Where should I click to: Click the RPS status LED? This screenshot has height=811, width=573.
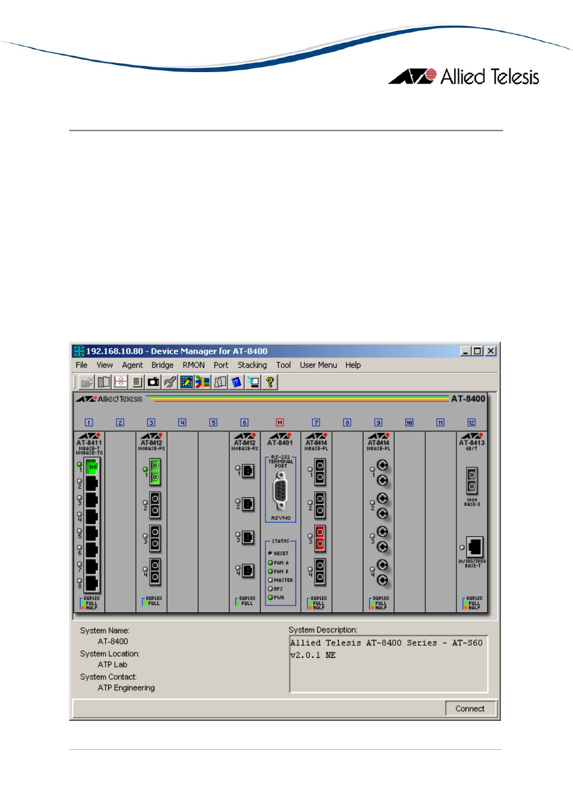click(270, 589)
